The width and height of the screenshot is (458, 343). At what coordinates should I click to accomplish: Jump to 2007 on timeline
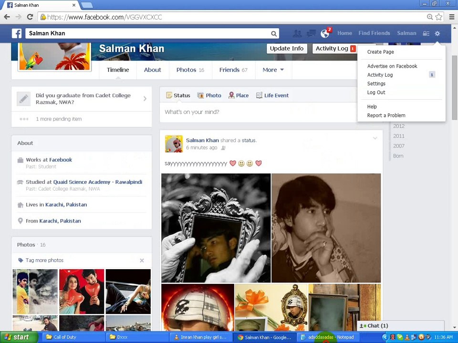399,146
